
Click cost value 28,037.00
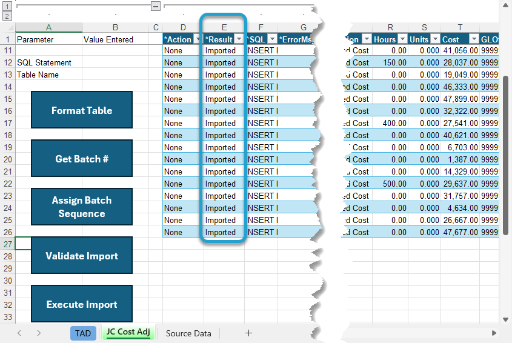[460, 62]
